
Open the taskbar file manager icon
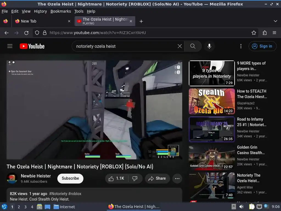(40, 207)
